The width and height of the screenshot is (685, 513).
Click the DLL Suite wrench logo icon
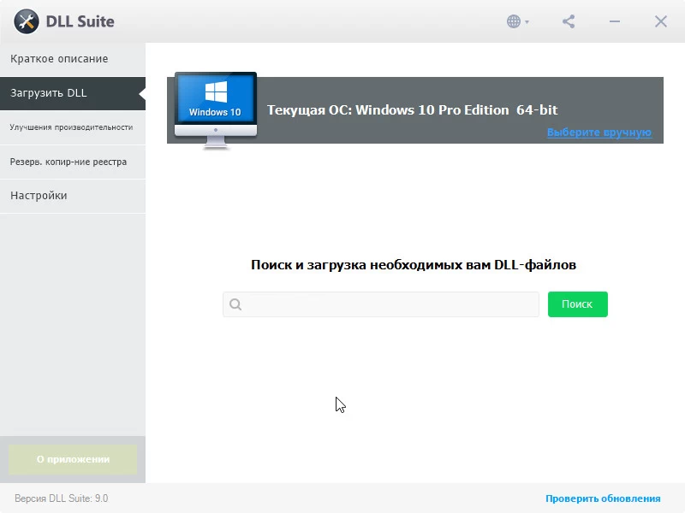click(27, 21)
